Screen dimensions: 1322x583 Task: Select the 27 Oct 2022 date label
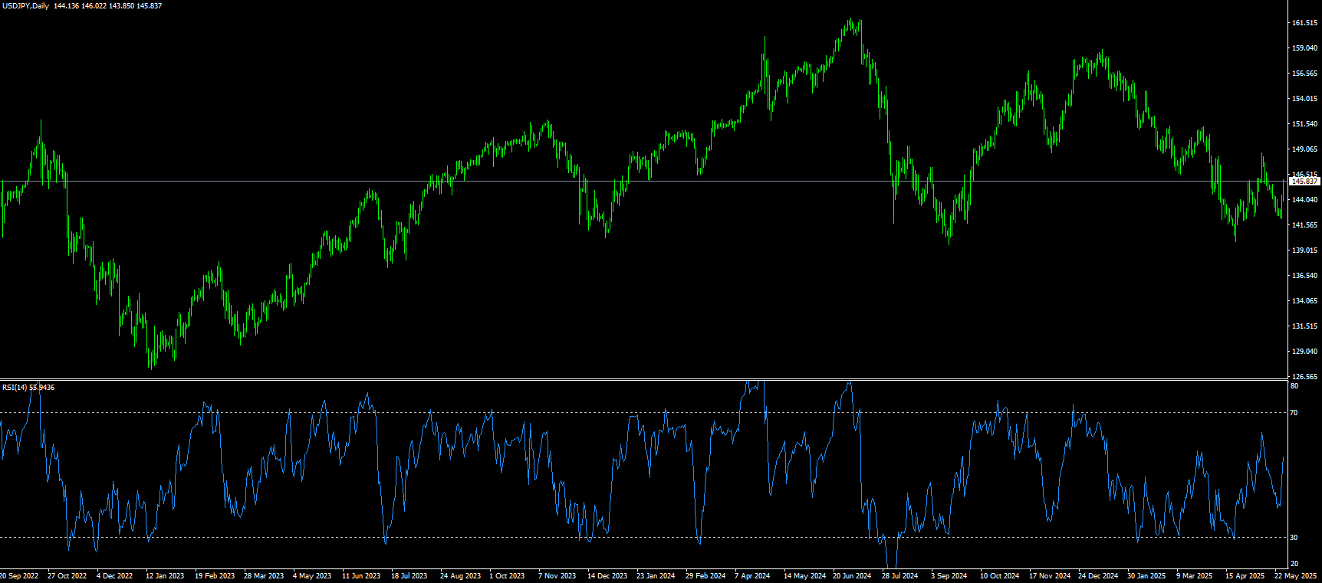pos(67,576)
